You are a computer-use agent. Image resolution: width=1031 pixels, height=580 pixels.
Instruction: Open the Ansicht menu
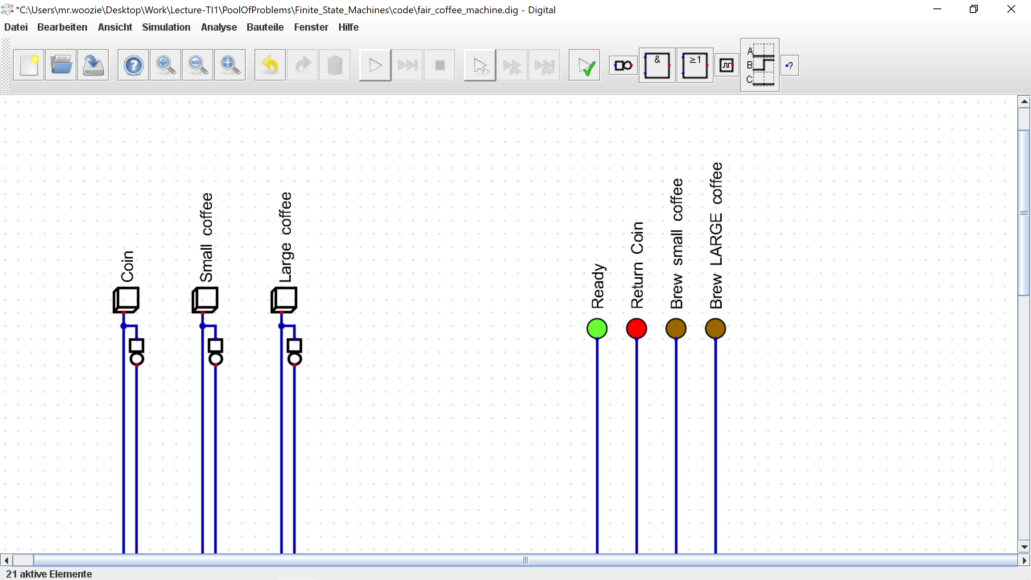(115, 27)
